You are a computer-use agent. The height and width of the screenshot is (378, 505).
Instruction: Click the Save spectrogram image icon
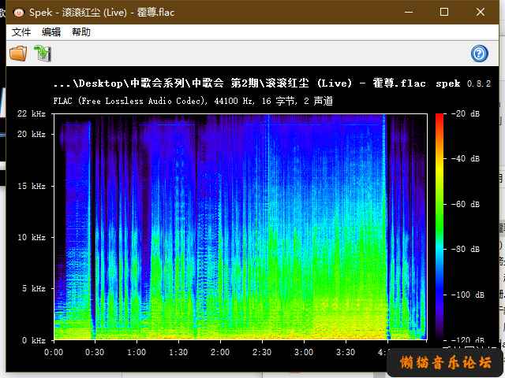pyautogui.click(x=42, y=54)
